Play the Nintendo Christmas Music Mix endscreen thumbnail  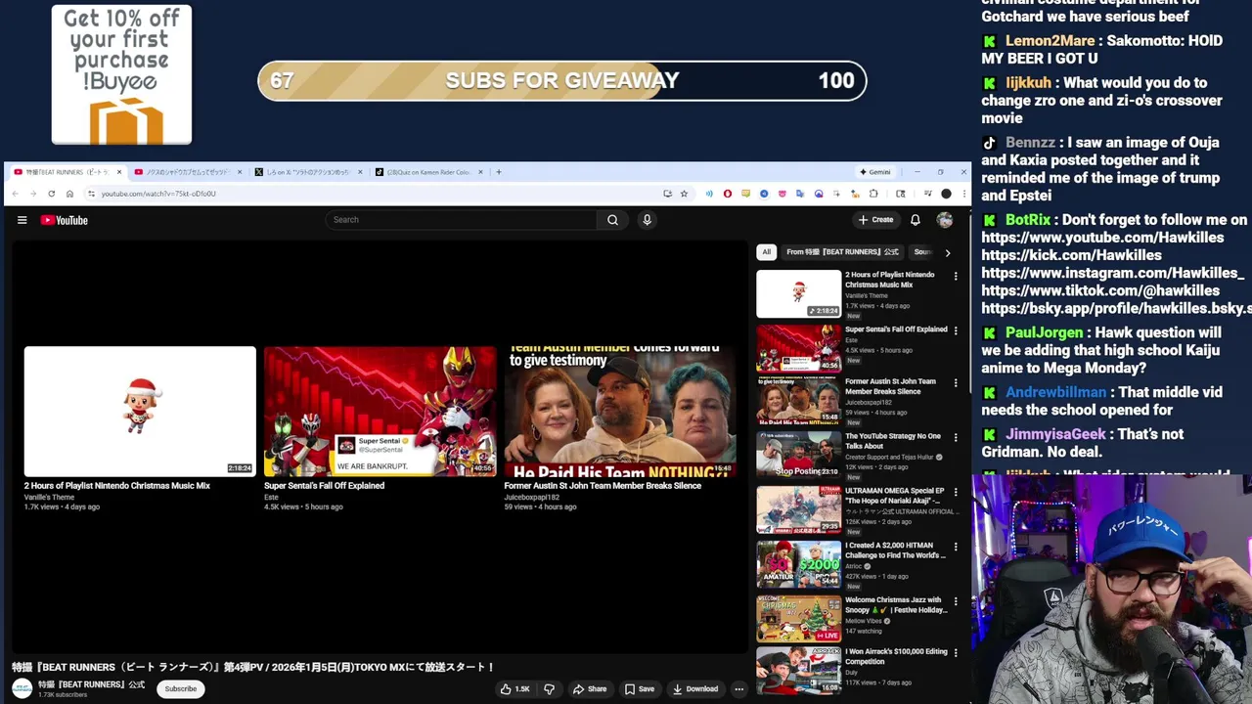pos(140,411)
